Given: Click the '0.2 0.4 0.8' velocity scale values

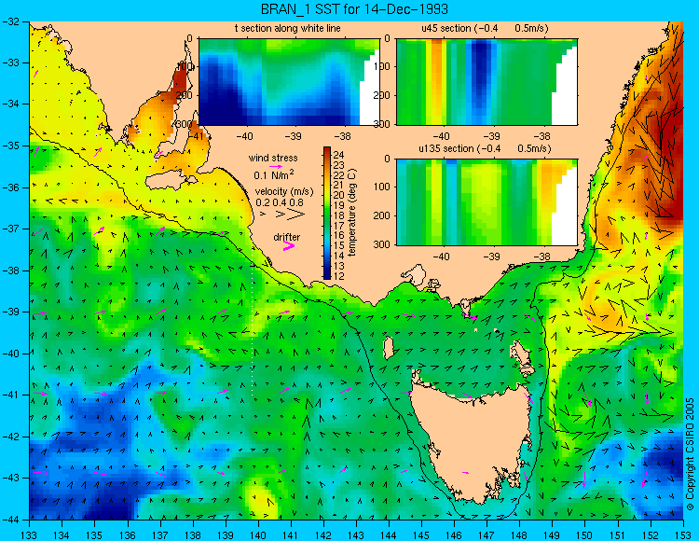Looking at the screenshot, I should [280, 202].
